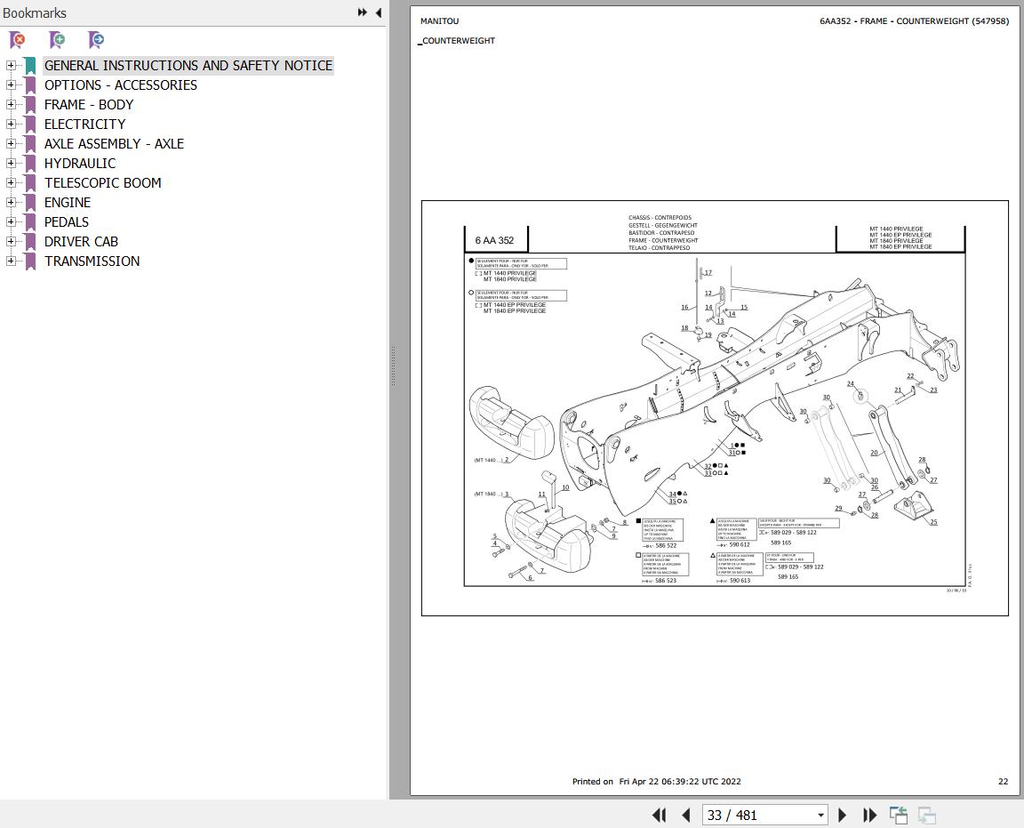This screenshot has width=1024, height=828.
Task: Expand the HYDRAULIC bookmark
Action: point(10,163)
